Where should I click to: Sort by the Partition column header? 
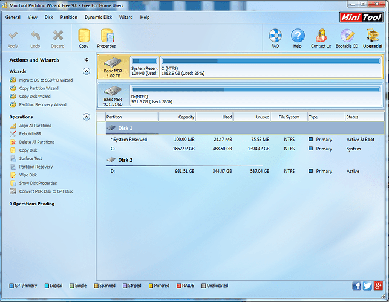point(132,117)
